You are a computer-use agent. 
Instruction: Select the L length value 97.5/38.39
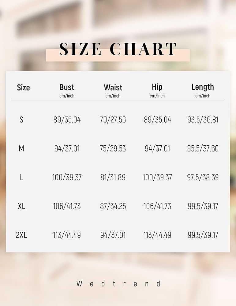tap(203, 177)
